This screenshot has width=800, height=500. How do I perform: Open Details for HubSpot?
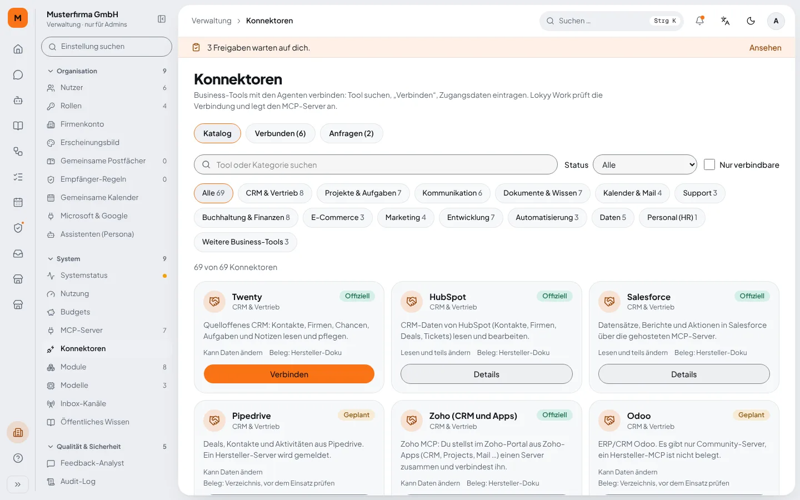click(487, 374)
